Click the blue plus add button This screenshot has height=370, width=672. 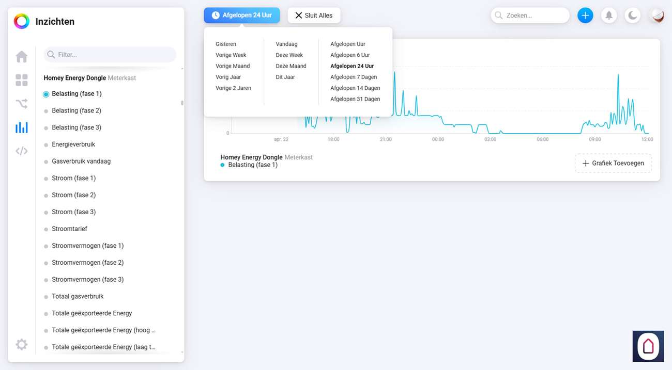click(585, 15)
